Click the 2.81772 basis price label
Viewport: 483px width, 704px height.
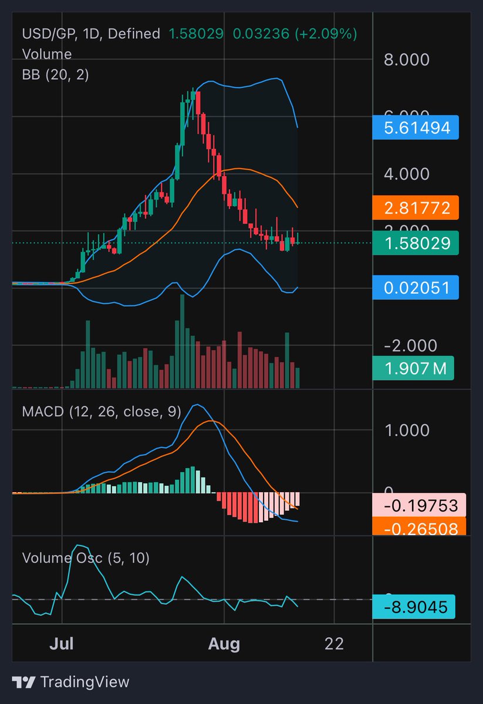(416, 208)
